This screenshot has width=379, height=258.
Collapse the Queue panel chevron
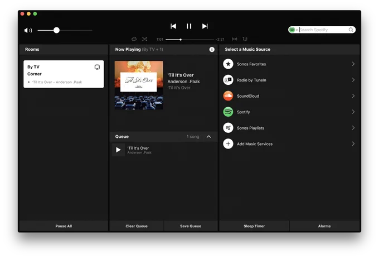pos(209,137)
